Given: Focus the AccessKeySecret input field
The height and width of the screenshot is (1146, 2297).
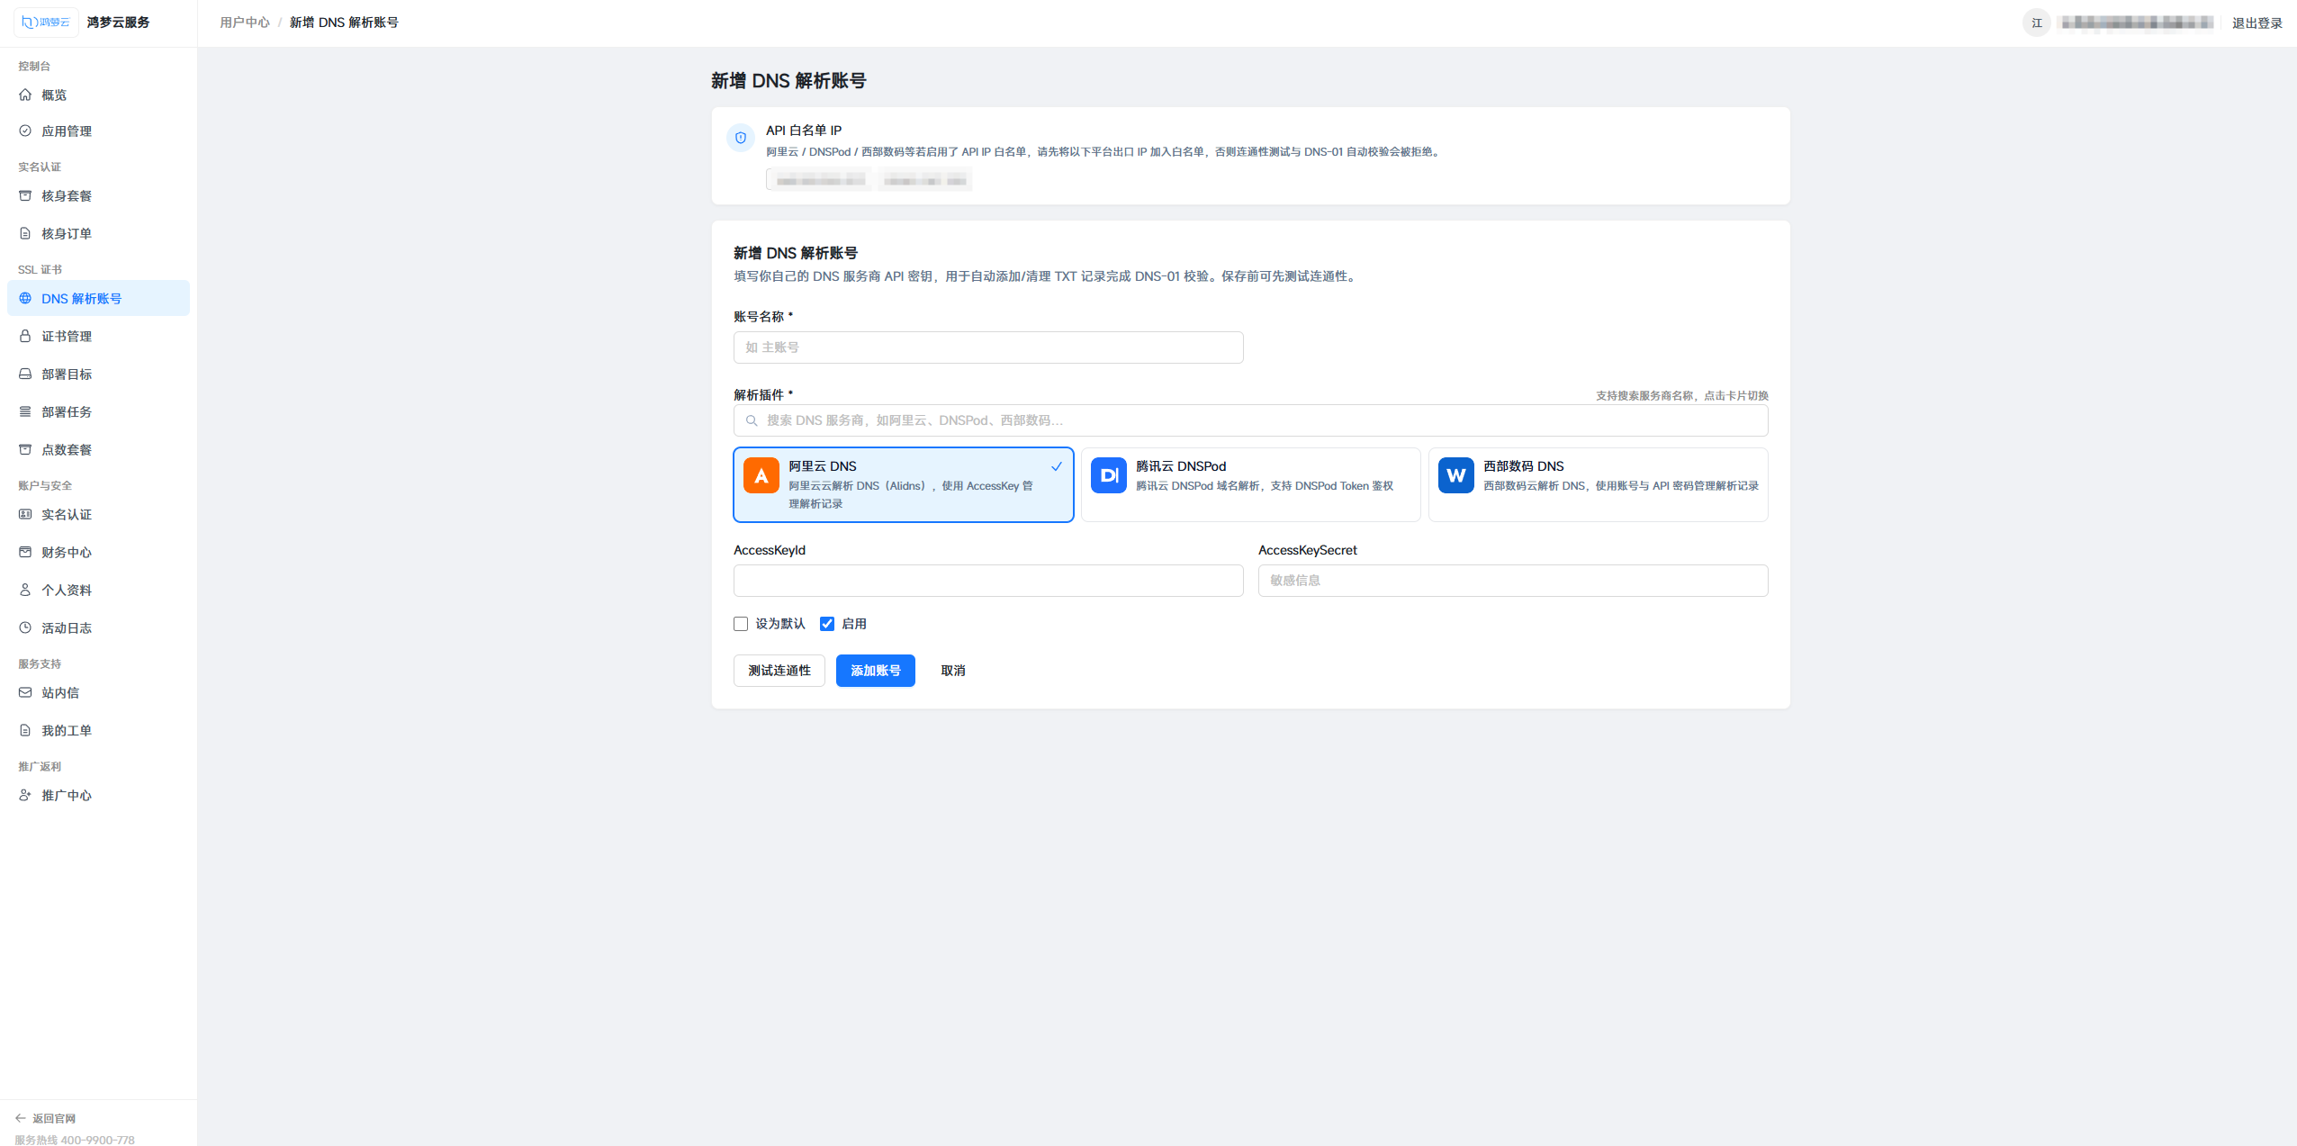Looking at the screenshot, I should pos(1513,581).
